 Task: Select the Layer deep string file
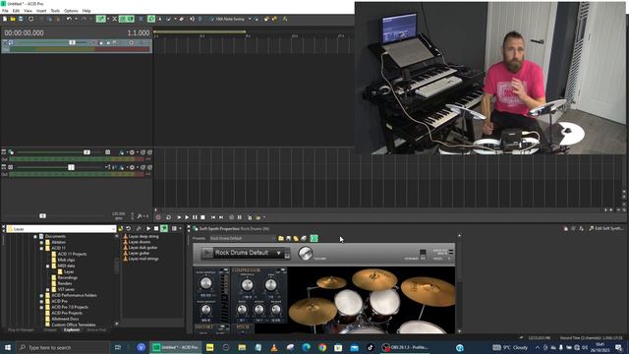coord(143,237)
